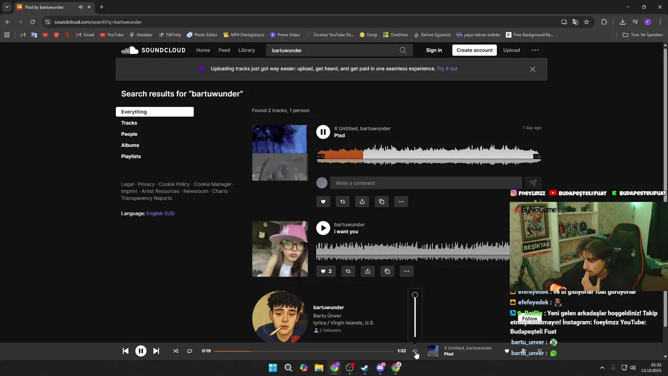Play the track 'i want you'

point(323,228)
